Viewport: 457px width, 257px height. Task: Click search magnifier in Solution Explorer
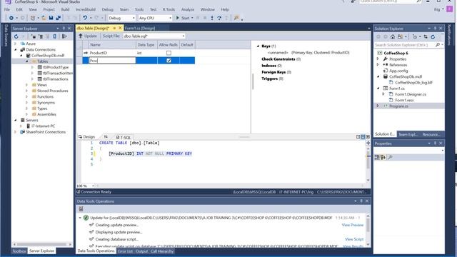tap(438, 45)
